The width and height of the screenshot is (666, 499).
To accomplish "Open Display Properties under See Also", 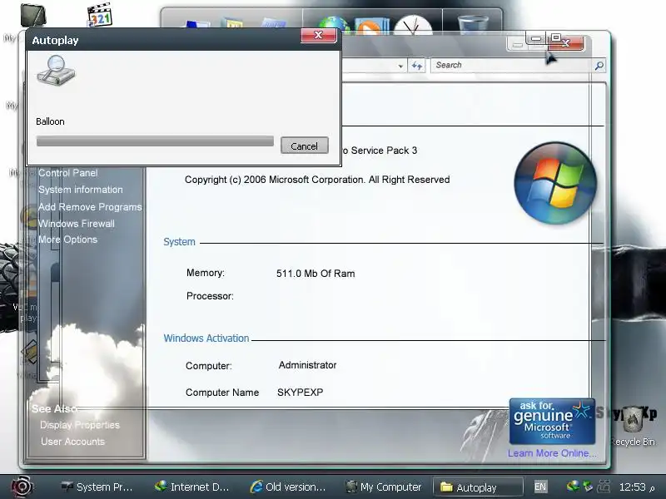I will click(80, 425).
